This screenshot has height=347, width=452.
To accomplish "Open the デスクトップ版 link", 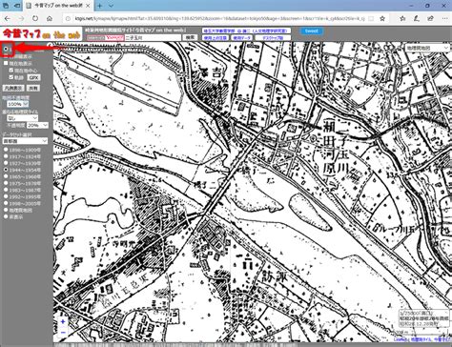I will 273,38.
